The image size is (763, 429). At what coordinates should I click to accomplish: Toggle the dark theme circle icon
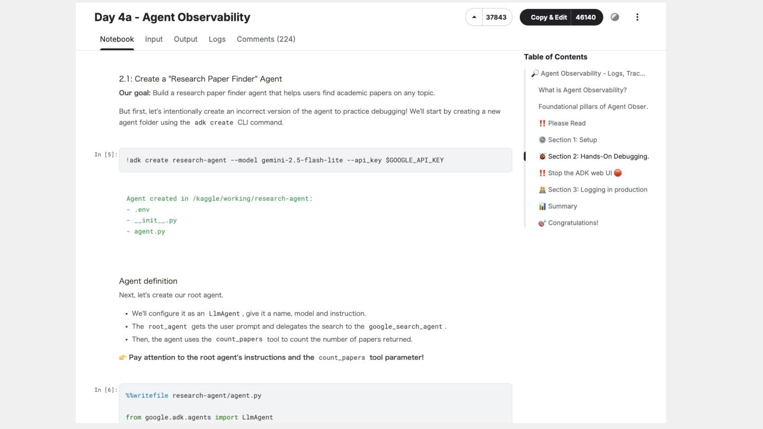615,17
